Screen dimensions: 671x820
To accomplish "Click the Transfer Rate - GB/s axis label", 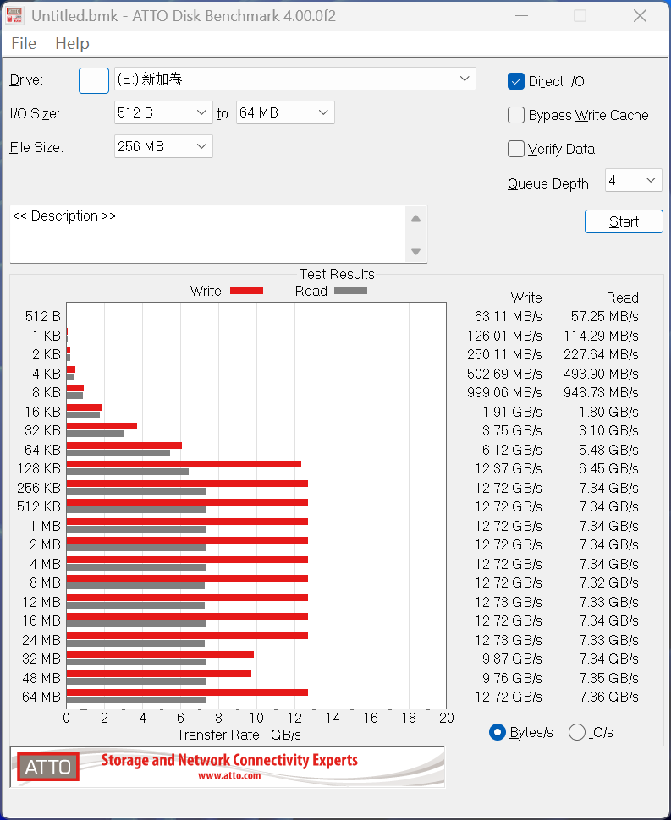I will pyautogui.click(x=239, y=735).
